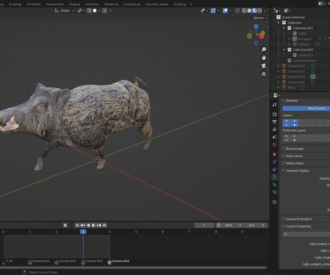This screenshot has width=330, height=275.
Task: Toggle X-ray mode in viewport header
Action: [237, 10]
